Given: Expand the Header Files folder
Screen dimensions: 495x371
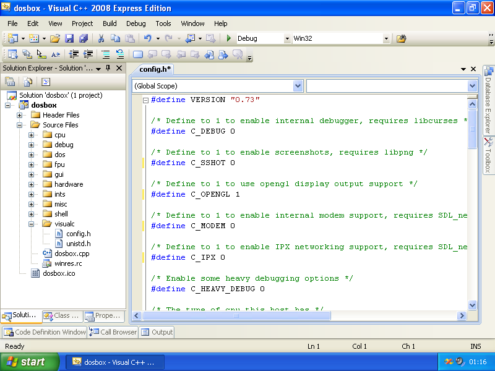Looking at the screenshot, I should pyautogui.click(x=20, y=115).
